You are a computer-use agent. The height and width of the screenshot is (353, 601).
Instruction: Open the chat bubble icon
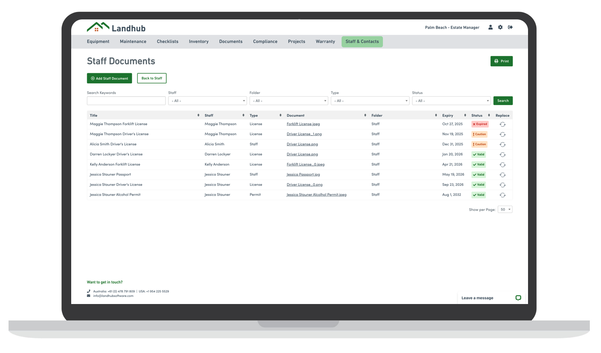pos(518,298)
